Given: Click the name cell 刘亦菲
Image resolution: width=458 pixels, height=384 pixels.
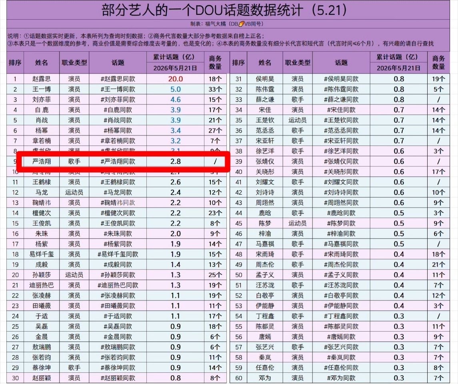Looking at the screenshot, I should [x=42, y=100].
